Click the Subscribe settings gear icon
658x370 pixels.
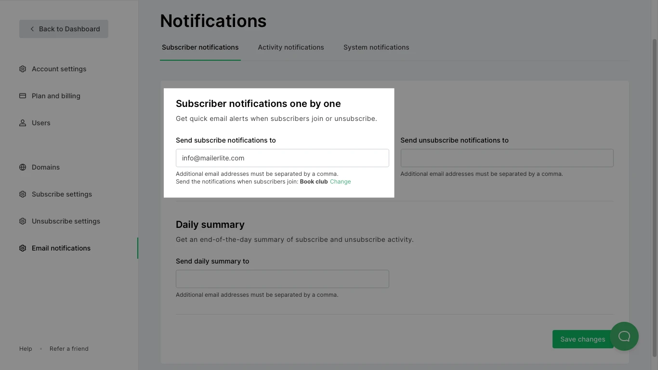coord(23,194)
